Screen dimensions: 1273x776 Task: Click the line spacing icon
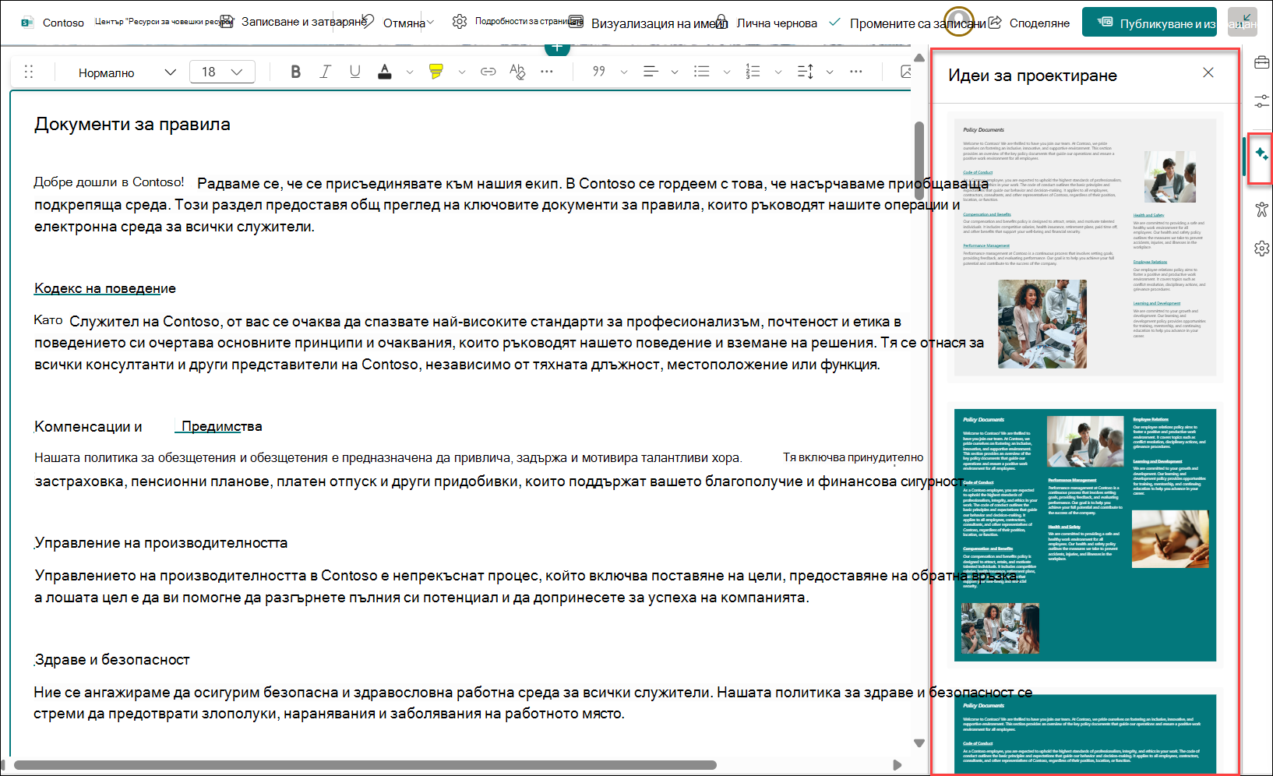click(x=806, y=72)
